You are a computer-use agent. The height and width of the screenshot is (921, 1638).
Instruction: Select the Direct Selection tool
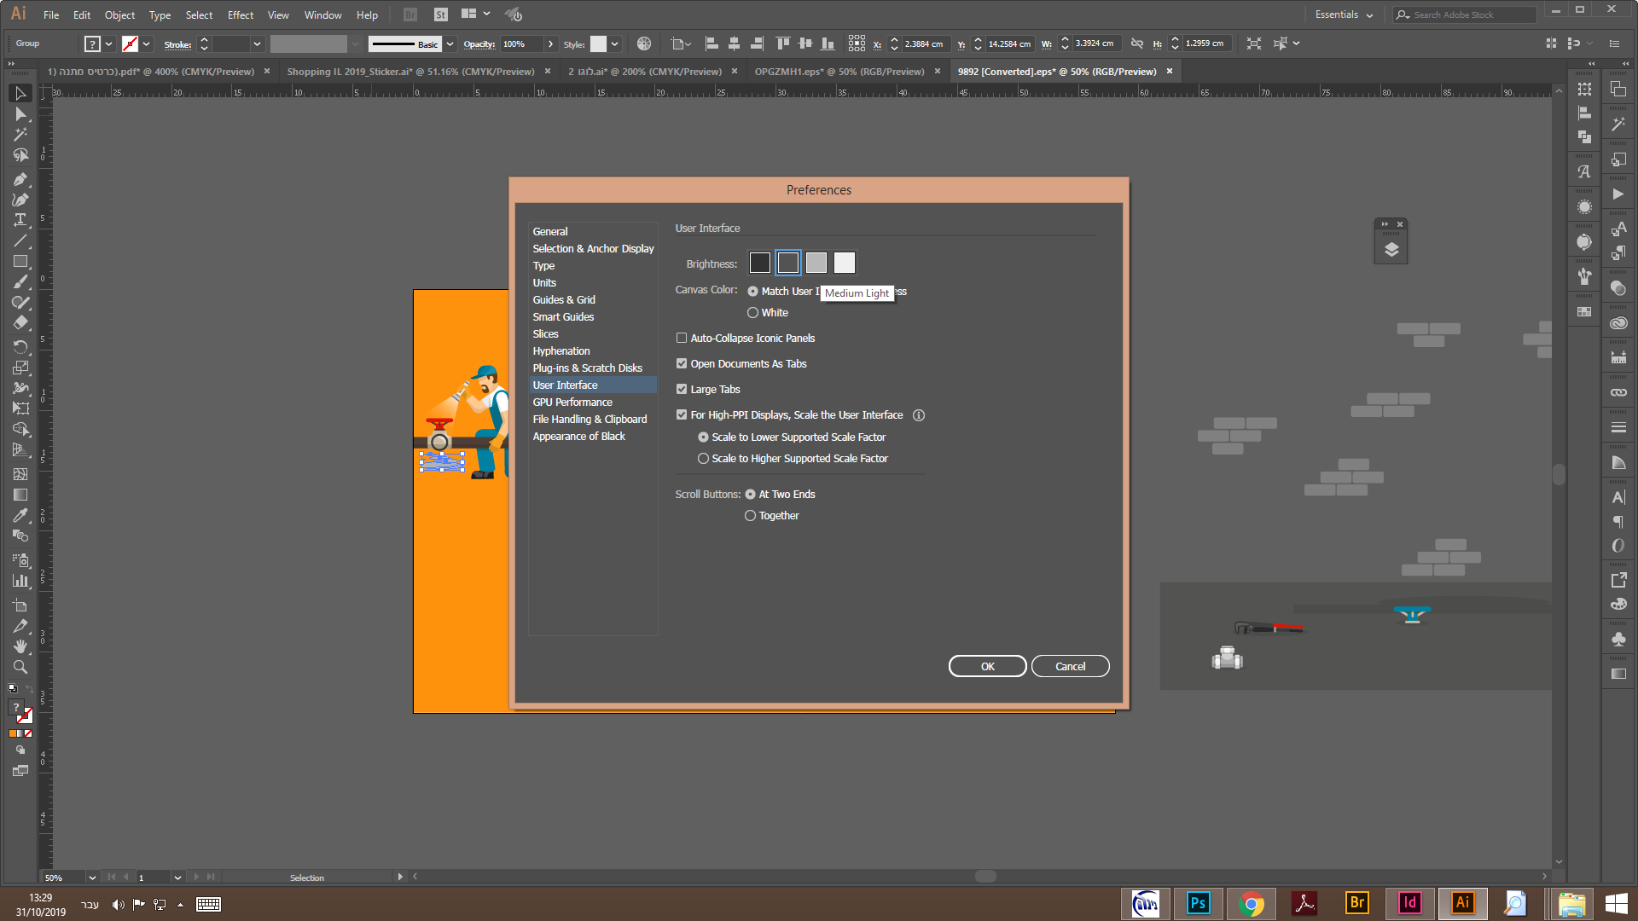click(20, 114)
